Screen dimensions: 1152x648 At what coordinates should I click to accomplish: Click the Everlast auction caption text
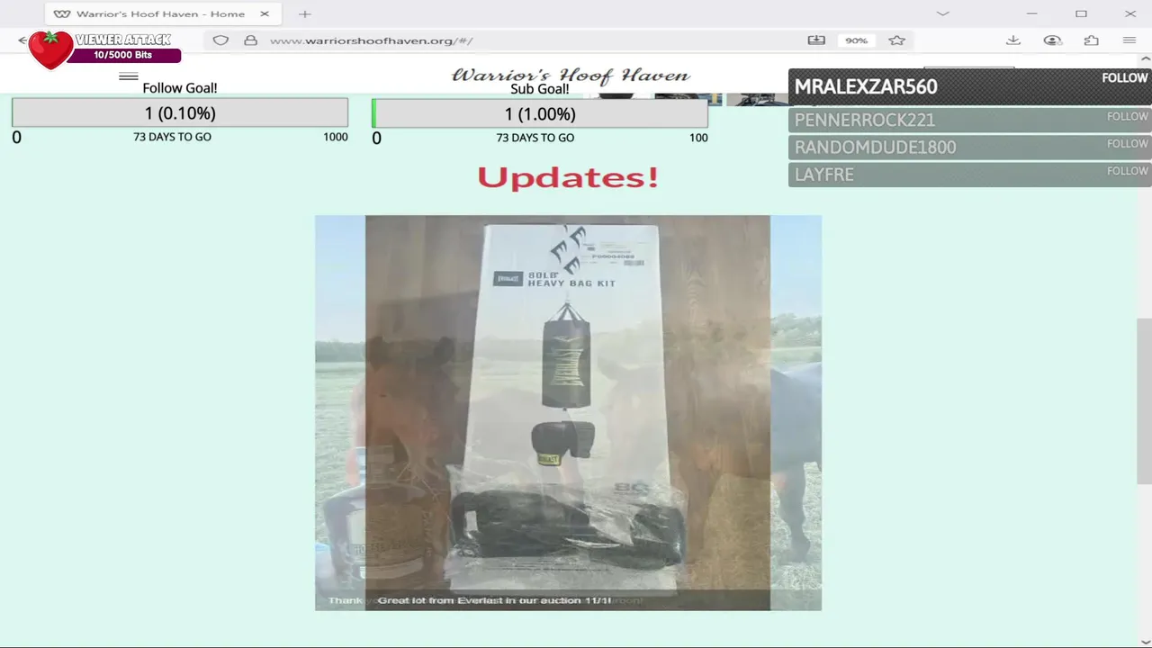click(494, 600)
